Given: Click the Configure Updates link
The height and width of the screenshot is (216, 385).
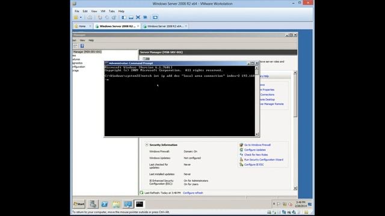Looking at the screenshot, I should click(255, 150).
